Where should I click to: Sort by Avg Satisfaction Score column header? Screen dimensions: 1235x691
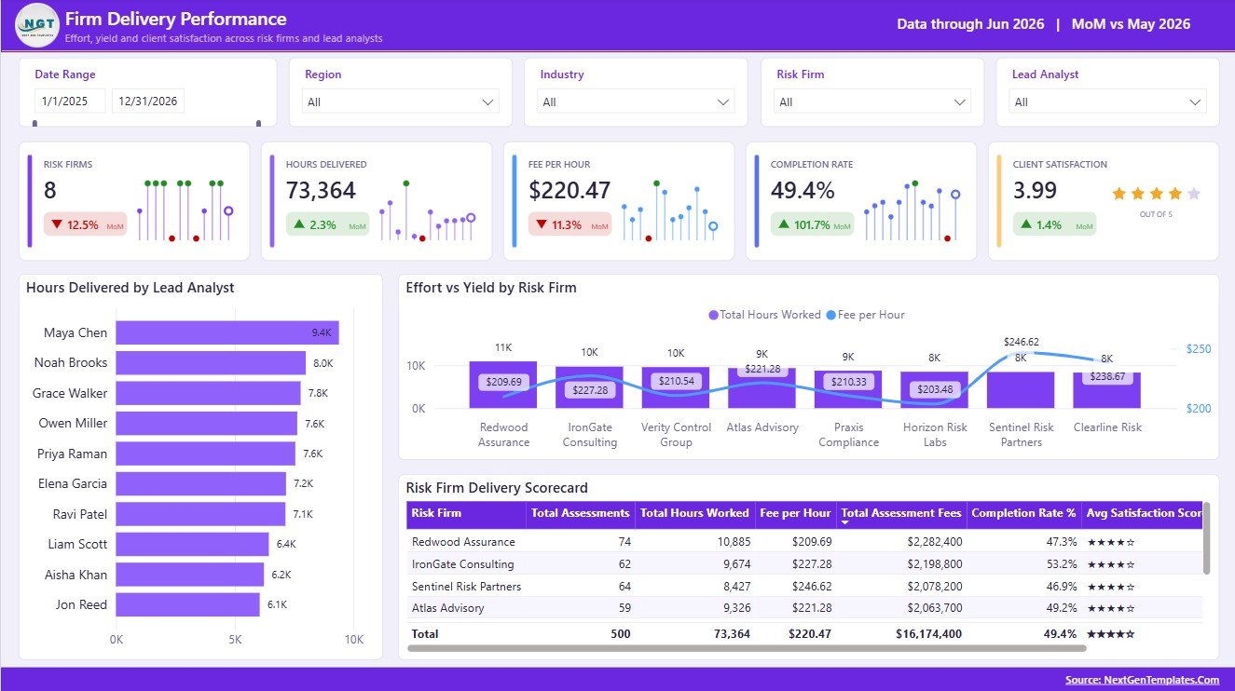[1142, 513]
